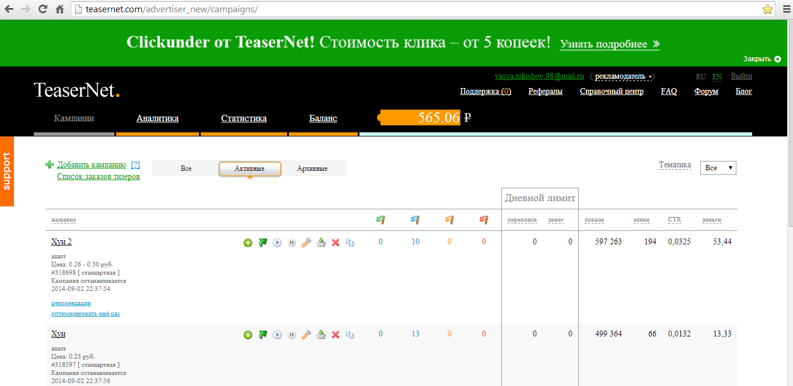Open the Тематика dropdown showing Все

pyautogui.click(x=718, y=168)
